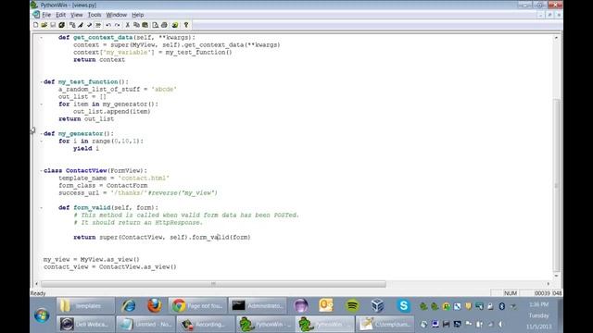
Task: Click the taskbar clock showing 1:36 PM
Action: [538, 304]
